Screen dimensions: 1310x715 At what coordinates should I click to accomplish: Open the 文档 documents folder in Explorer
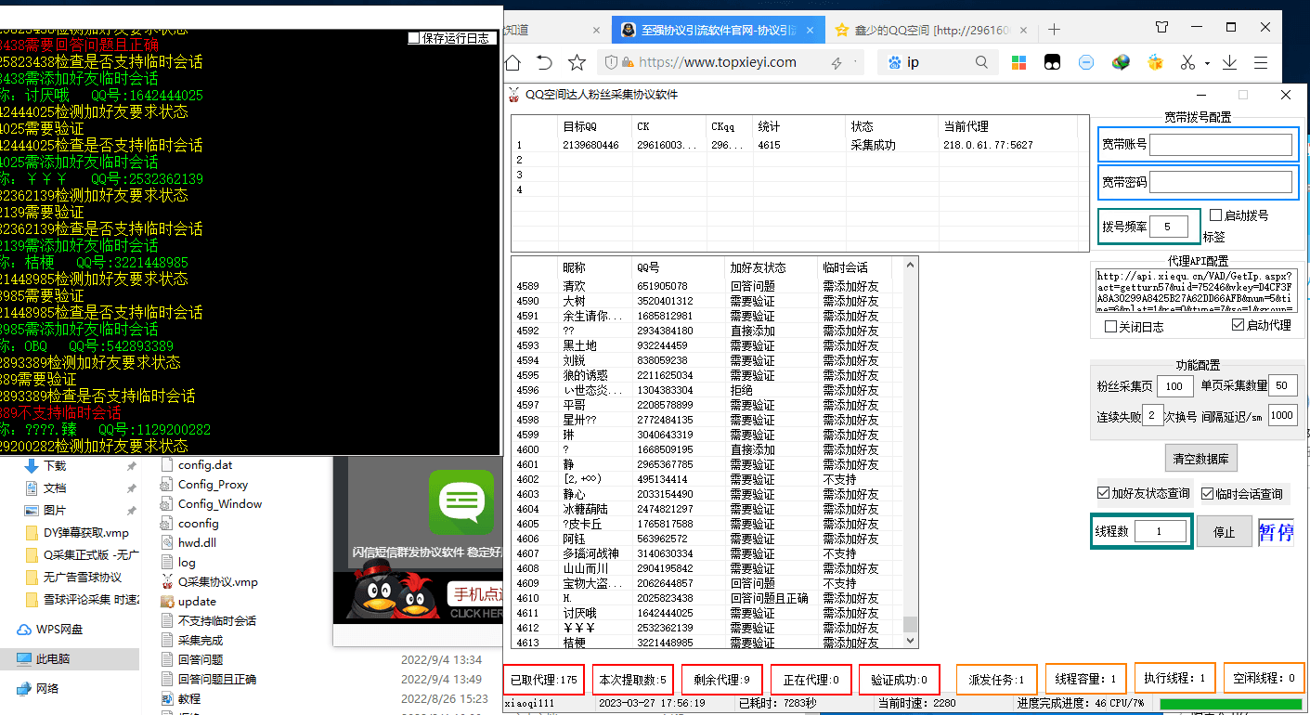coord(55,487)
